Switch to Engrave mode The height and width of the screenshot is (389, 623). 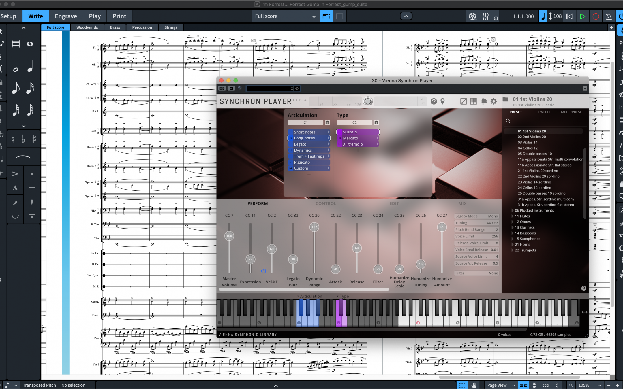pyautogui.click(x=66, y=16)
